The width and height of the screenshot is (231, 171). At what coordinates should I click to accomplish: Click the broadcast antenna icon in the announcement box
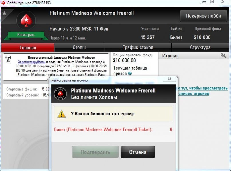coord(8,59)
